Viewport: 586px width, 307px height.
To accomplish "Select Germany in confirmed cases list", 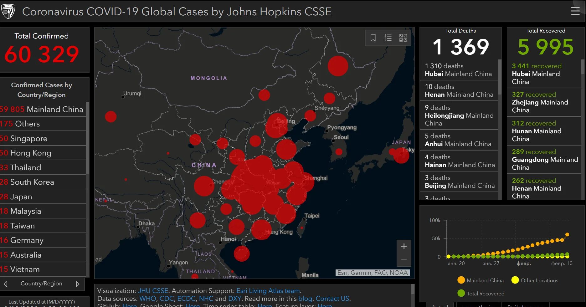I will [43, 240].
